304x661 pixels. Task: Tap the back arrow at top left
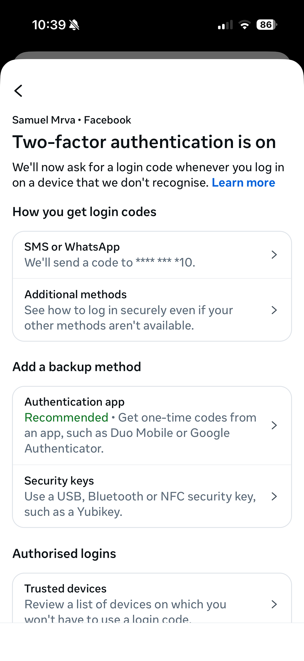18,91
